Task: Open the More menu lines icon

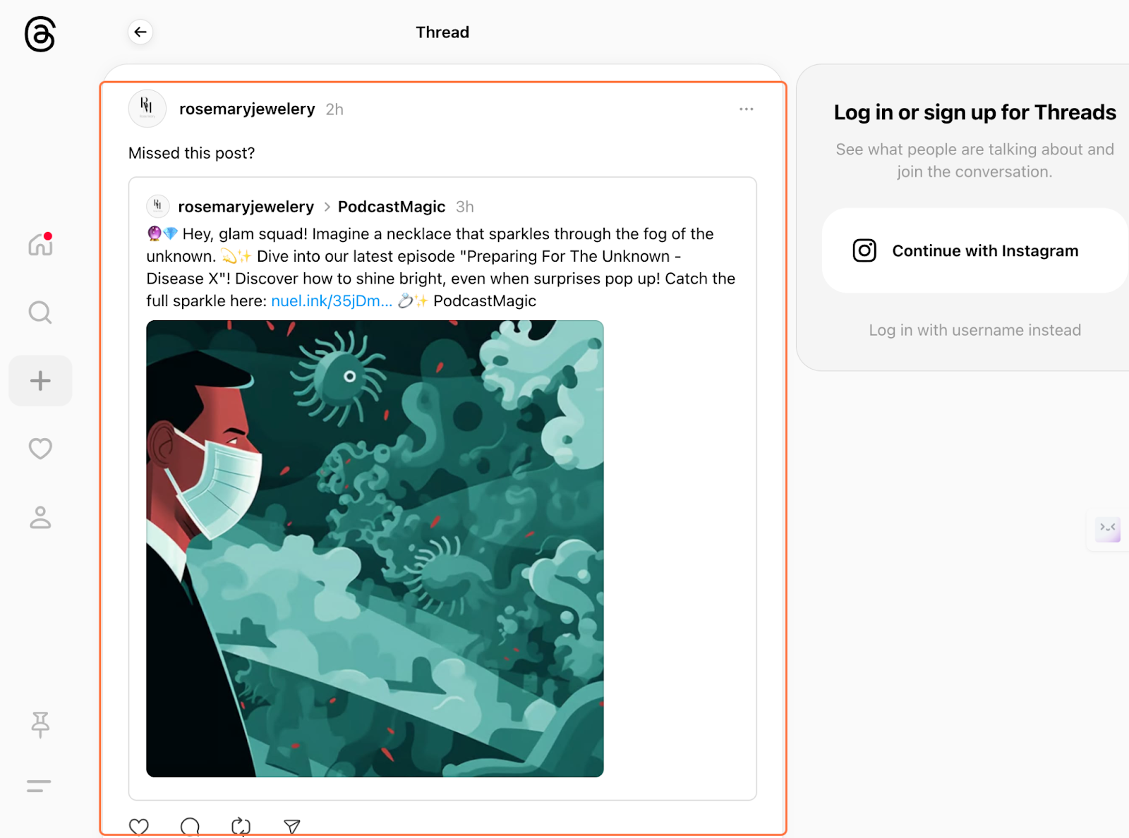Action: click(x=39, y=786)
